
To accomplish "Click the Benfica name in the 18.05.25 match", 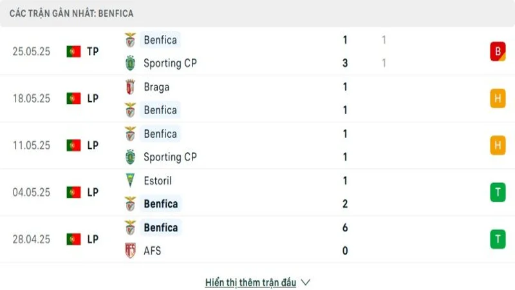I will (x=160, y=110).
